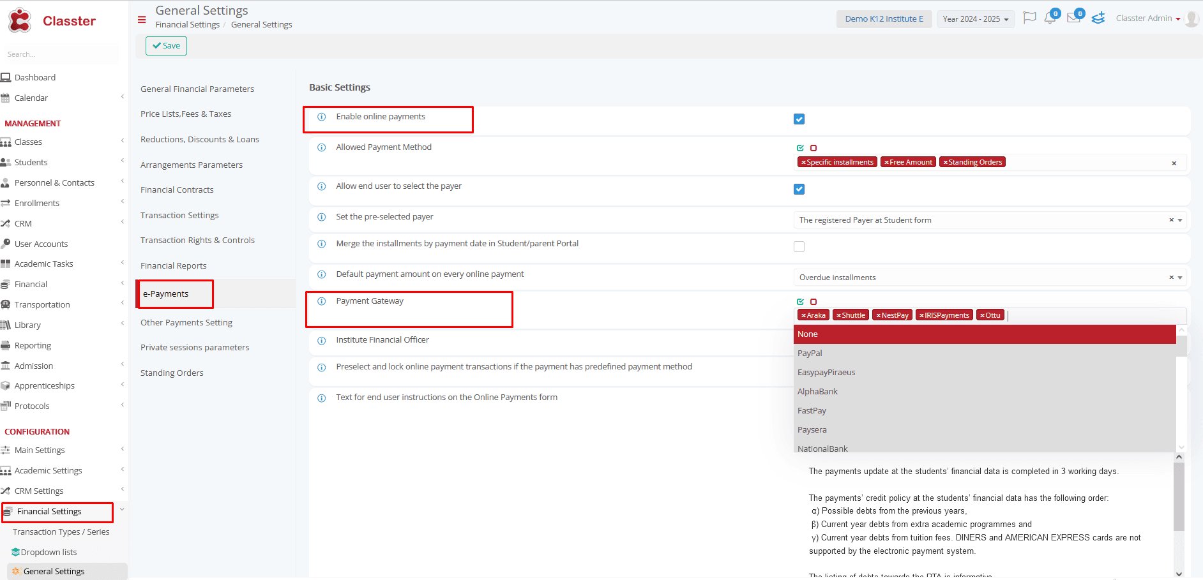Select AlphaBank from gateway list
Screen dimensions: 1203x580
coord(985,392)
